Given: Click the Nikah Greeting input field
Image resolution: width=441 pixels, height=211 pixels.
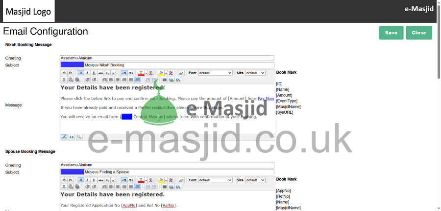Looking at the screenshot, I should (x=167, y=58).
